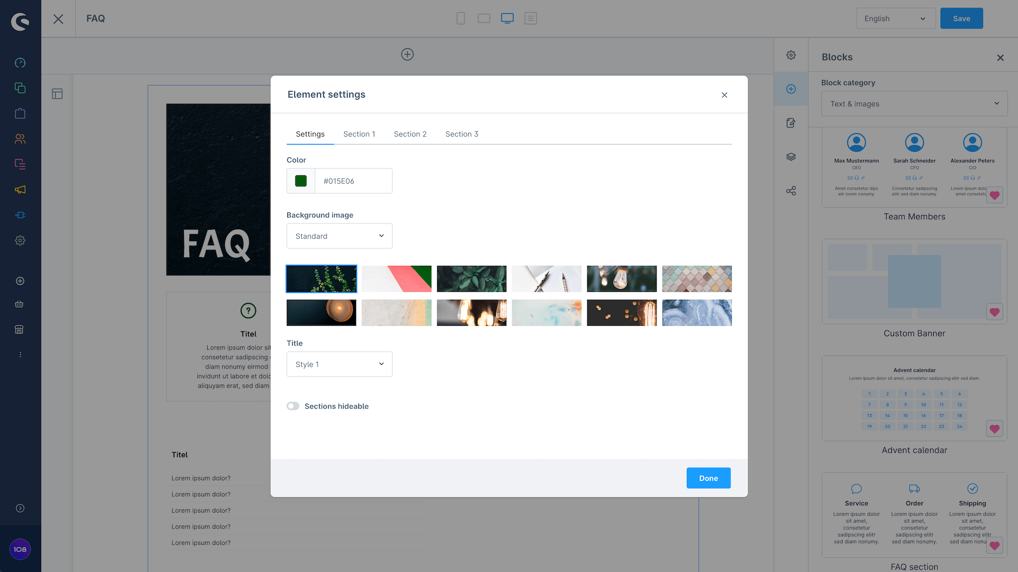Click Done to close element settings
The width and height of the screenshot is (1018, 572).
[x=708, y=478]
